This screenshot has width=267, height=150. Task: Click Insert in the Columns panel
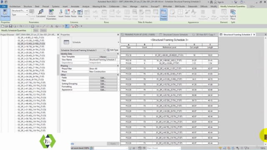point(61,13)
